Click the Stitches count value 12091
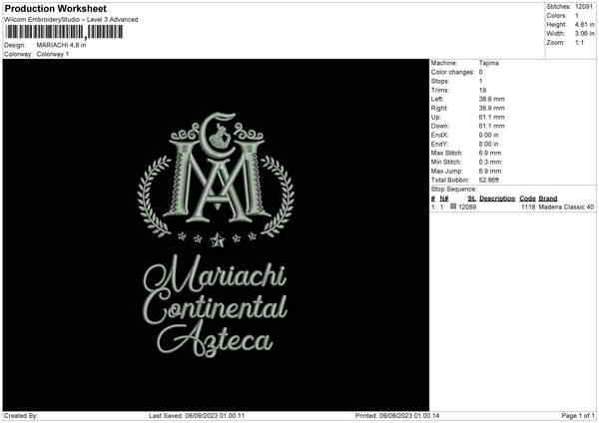This screenshot has width=599, height=423. (x=584, y=7)
